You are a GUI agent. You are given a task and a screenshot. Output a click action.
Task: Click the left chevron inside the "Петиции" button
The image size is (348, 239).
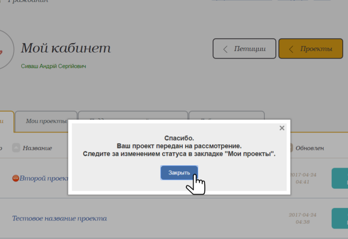225,48
